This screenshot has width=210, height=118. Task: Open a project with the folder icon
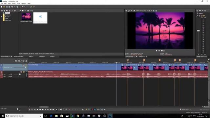tap(4, 7)
